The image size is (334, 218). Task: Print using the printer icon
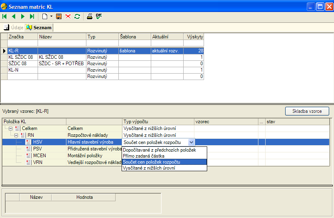pyautogui.click(x=90, y=16)
